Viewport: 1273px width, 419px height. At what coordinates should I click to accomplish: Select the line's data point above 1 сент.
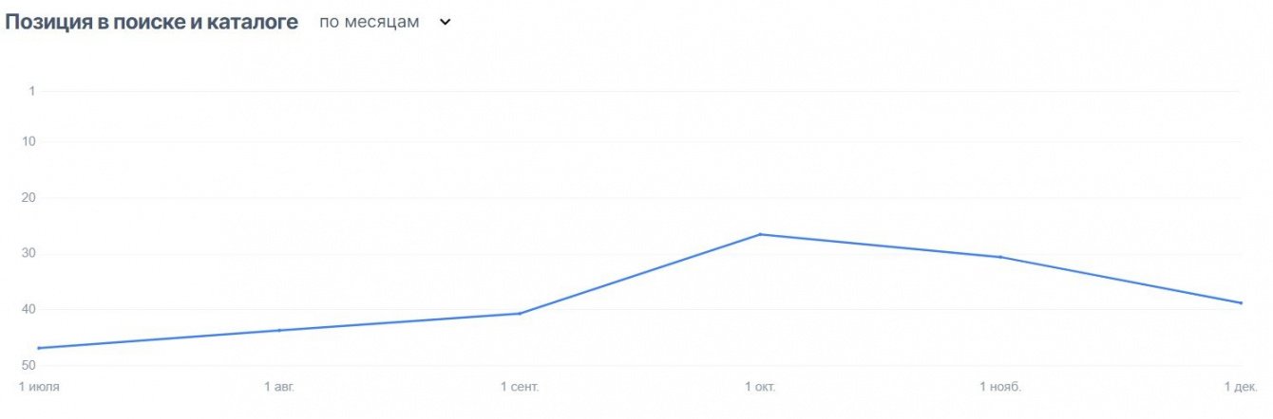(x=520, y=313)
